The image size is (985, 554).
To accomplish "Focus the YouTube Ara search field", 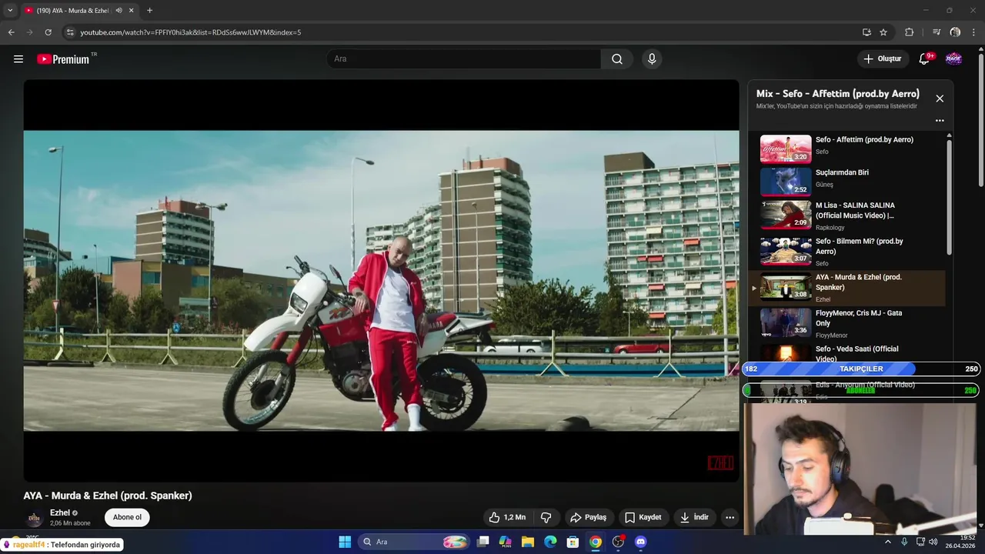I will pyautogui.click(x=464, y=59).
